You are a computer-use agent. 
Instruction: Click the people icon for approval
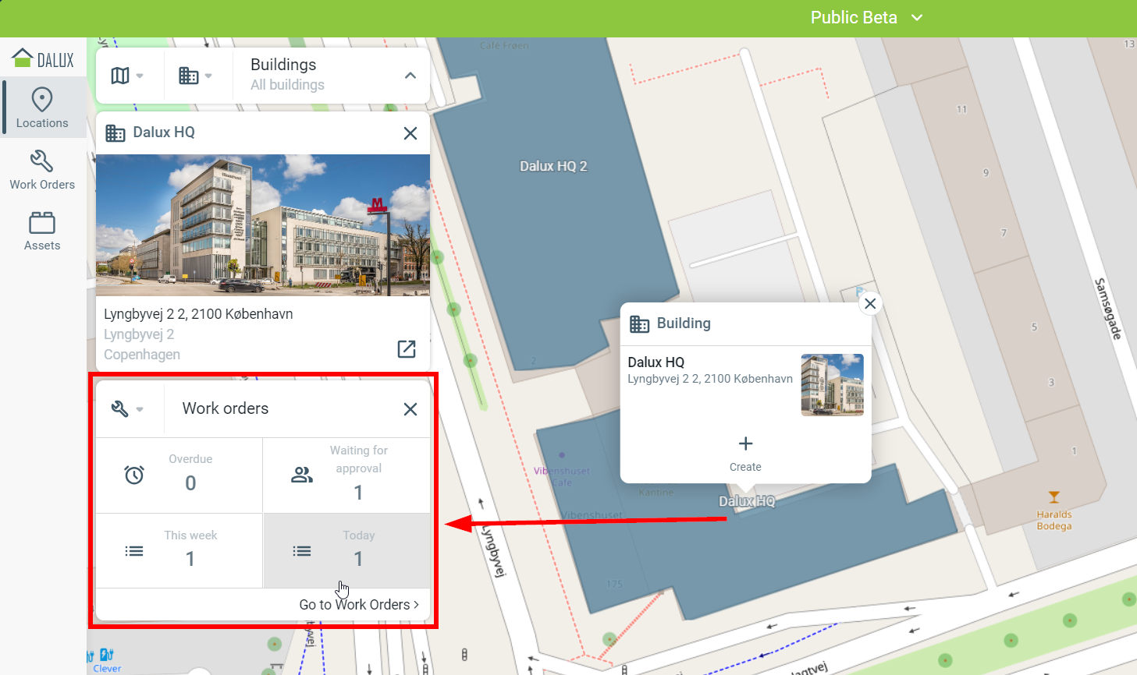pos(302,475)
